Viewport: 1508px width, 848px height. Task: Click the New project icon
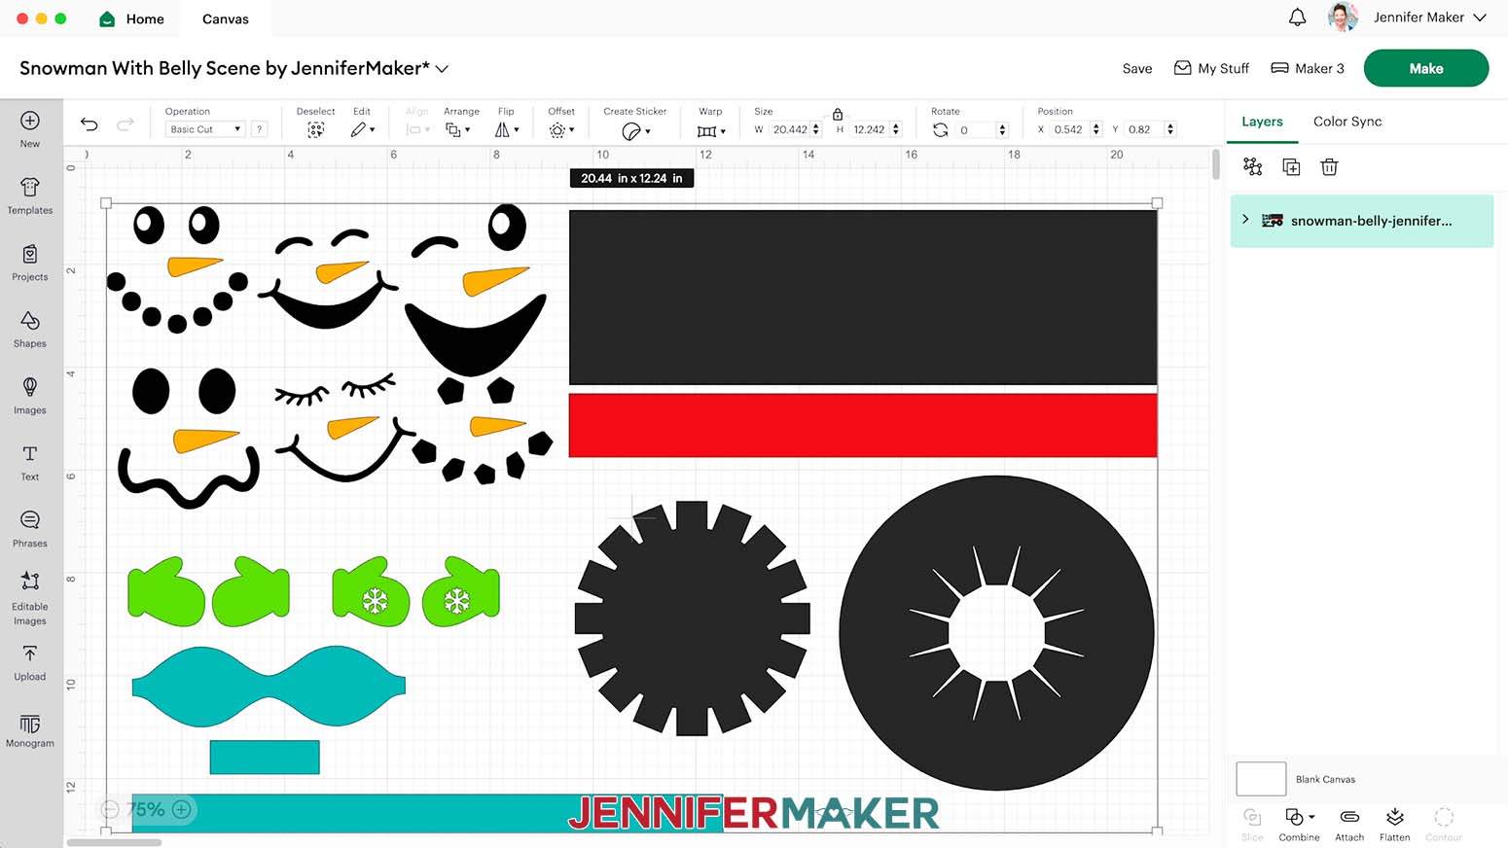tap(30, 121)
